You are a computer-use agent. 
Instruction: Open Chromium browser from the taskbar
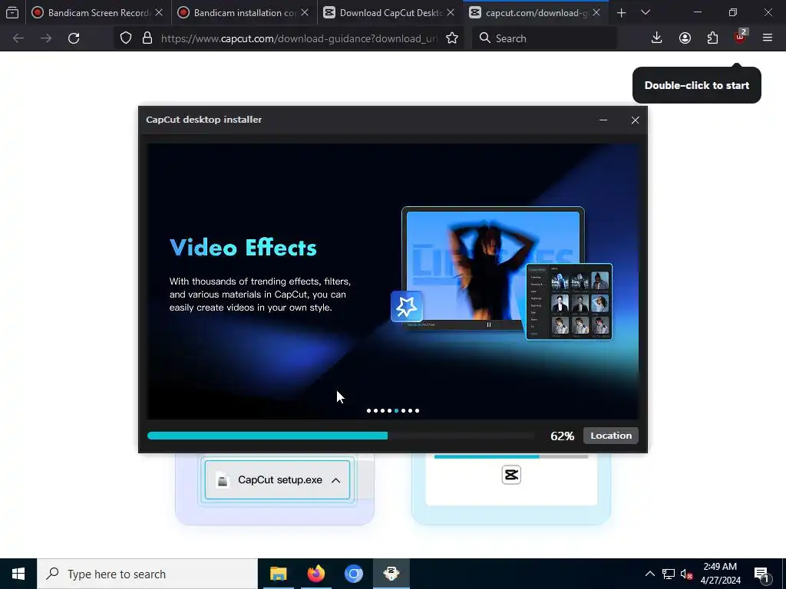tap(353, 574)
